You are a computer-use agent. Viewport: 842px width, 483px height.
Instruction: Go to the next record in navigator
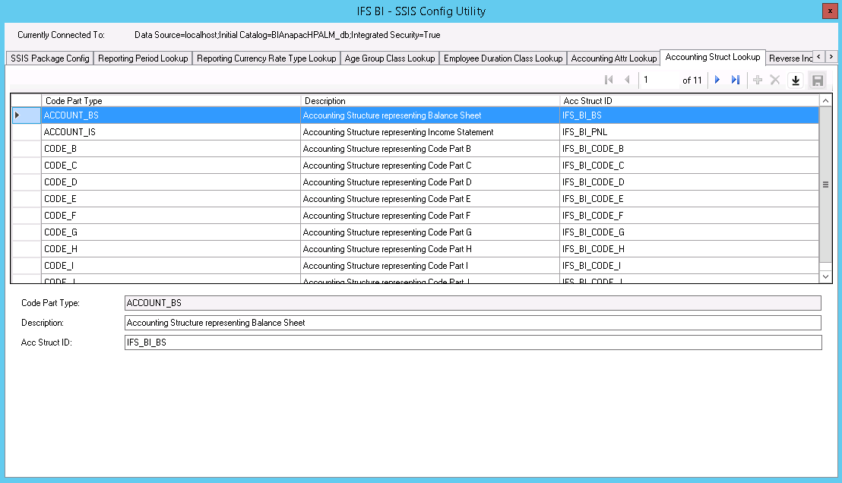tap(717, 80)
